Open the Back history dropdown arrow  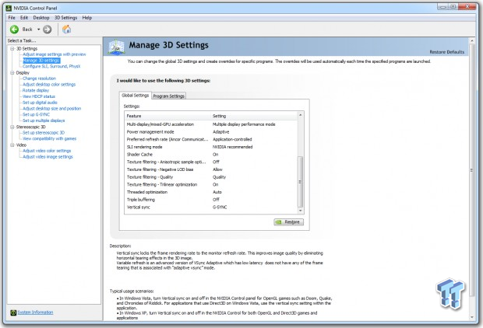click(38, 30)
